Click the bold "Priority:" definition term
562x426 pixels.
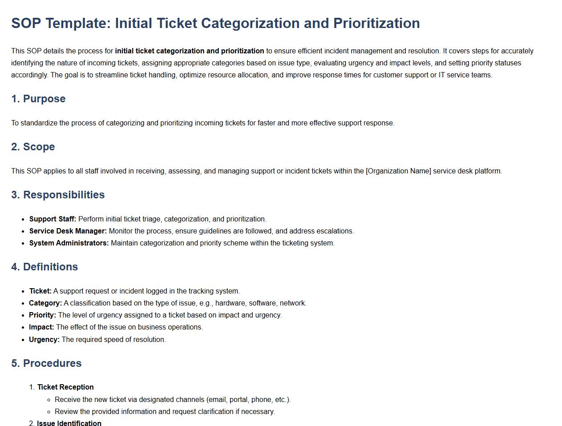click(42, 315)
